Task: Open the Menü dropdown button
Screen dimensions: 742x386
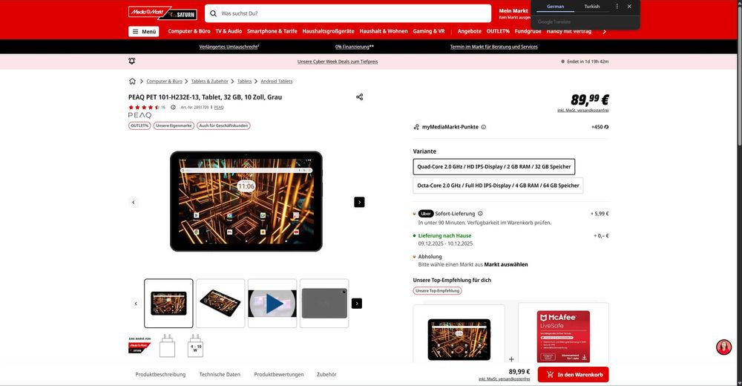Action: [x=144, y=32]
